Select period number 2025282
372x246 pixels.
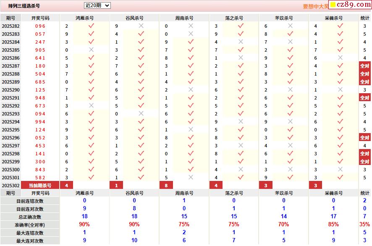coord(10,26)
